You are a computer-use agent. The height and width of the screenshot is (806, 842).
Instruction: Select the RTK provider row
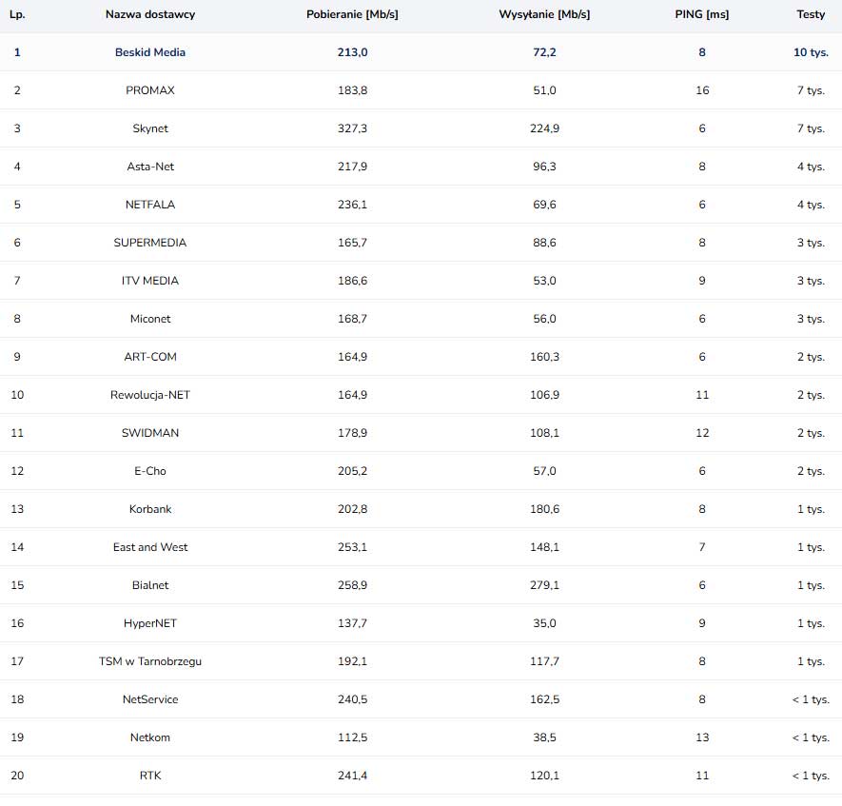point(150,776)
